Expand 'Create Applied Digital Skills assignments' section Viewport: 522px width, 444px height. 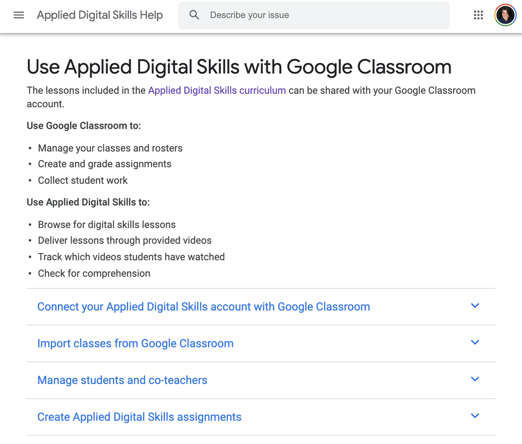261,417
